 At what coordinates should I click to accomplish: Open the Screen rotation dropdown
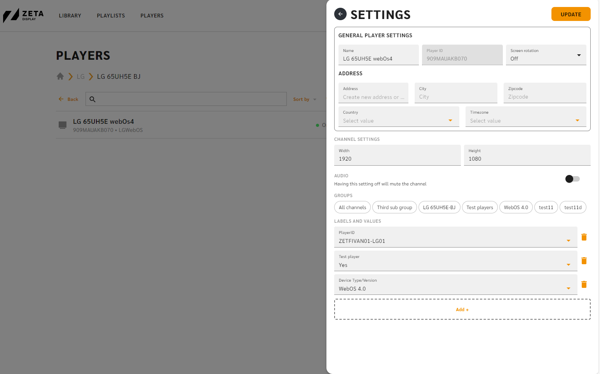tap(546, 55)
